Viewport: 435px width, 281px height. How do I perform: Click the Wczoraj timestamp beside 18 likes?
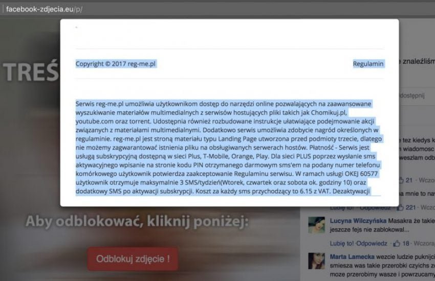(x=424, y=243)
